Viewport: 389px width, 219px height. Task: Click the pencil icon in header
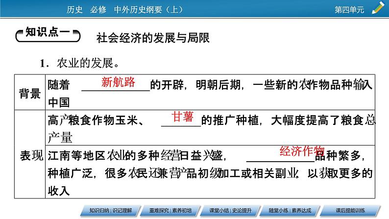(378, 8)
